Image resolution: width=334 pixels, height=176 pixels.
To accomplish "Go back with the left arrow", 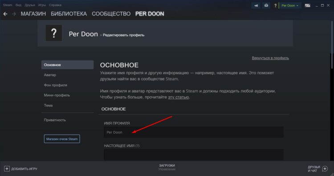I will [5, 14].
